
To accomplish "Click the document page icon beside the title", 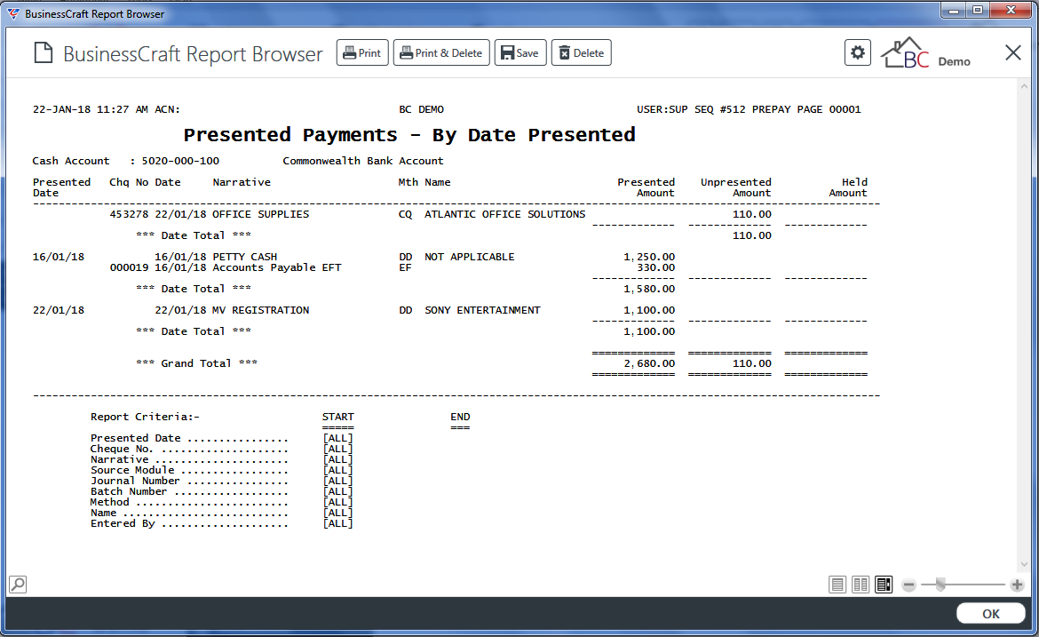I will click(x=44, y=53).
